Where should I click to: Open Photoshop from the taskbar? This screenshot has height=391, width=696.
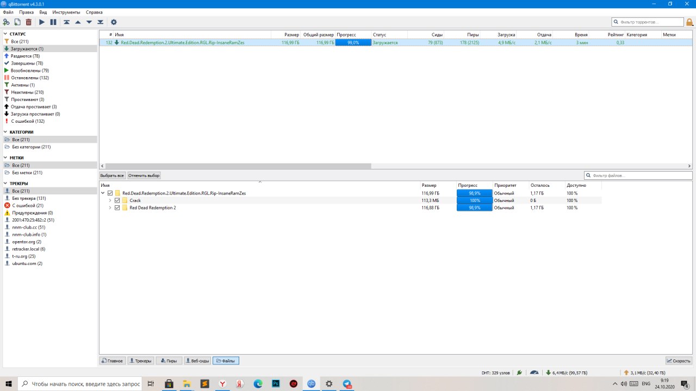pos(276,383)
